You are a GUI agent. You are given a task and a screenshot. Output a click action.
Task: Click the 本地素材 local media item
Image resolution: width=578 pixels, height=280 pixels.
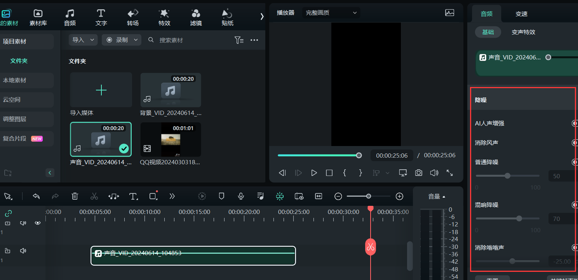pos(15,80)
